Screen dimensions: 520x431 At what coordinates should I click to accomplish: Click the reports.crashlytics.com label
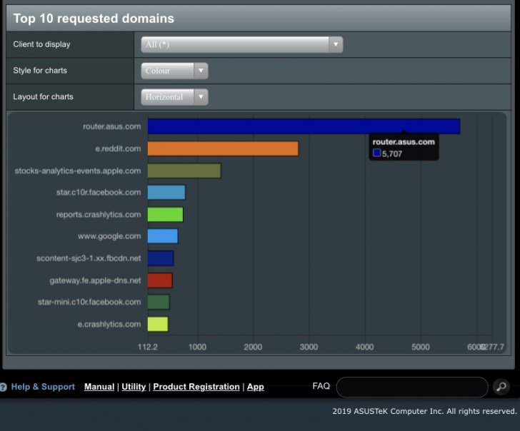tap(99, 214)
